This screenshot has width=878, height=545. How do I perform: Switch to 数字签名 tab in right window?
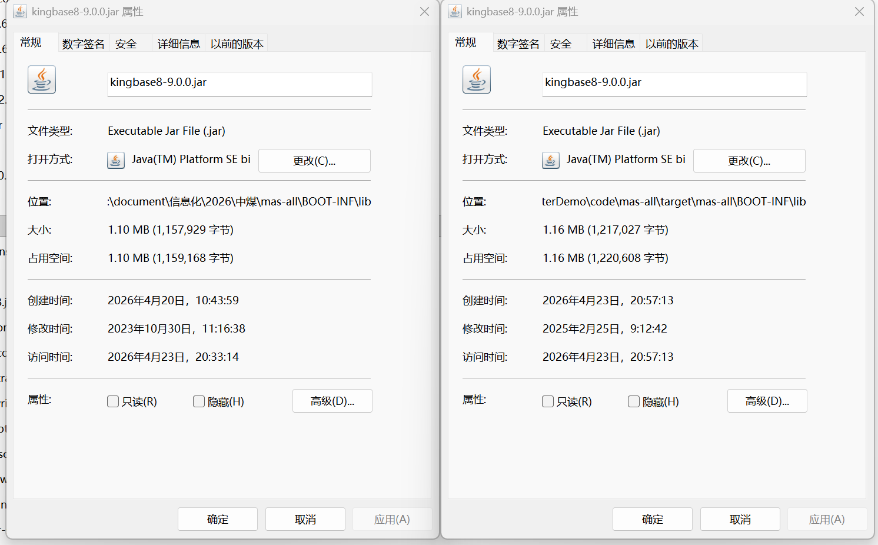[x=518, y=44]
